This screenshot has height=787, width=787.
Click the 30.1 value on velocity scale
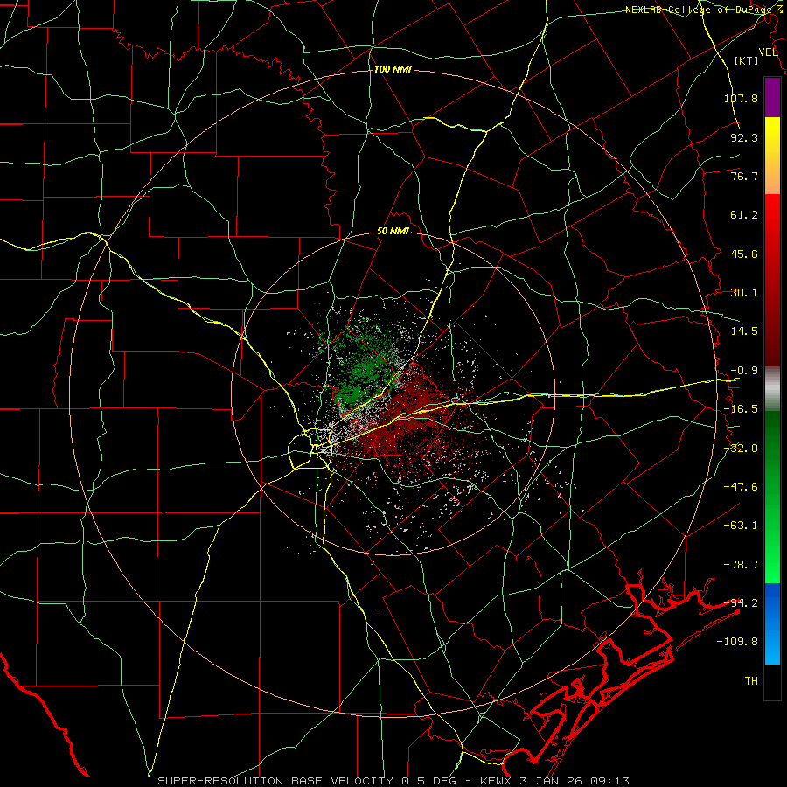[744, 293]
